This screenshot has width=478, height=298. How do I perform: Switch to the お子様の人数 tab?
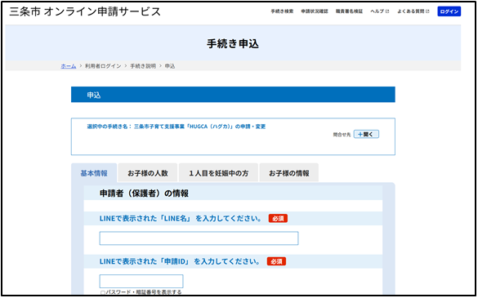pos(148,173)
